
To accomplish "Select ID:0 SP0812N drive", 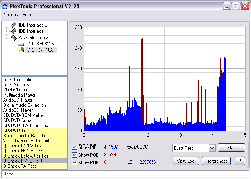I will (x=40, y=44).
